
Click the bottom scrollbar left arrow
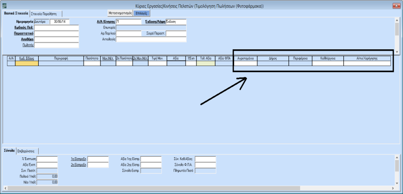coord(6,188)
